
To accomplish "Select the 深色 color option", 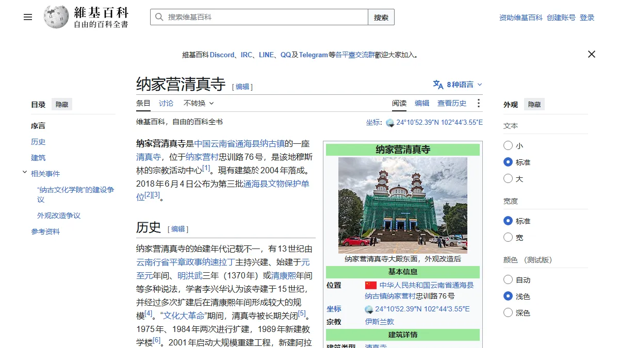I will (x=508, y=312).
